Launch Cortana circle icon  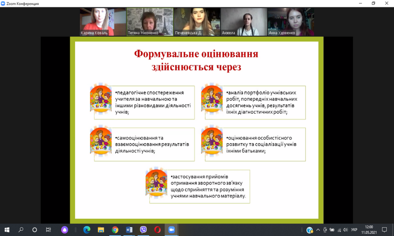tap(34, 230)
